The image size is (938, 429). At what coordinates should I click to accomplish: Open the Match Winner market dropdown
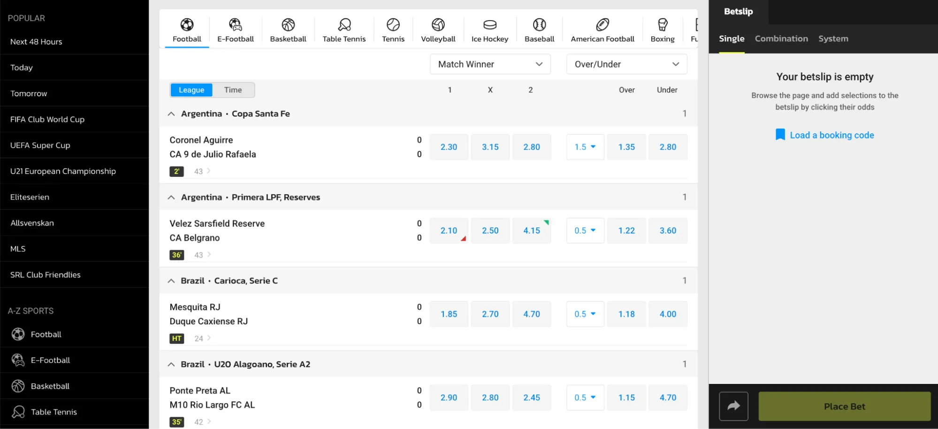tap(490, 64)
